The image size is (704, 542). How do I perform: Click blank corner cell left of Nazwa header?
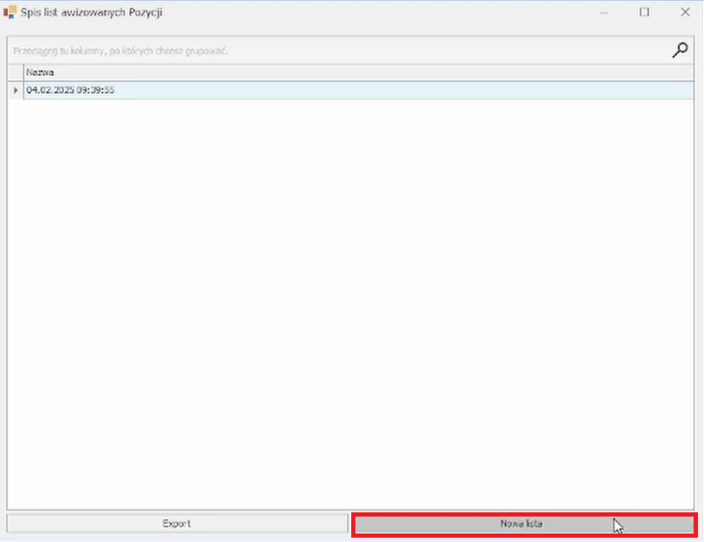point(16,72)
